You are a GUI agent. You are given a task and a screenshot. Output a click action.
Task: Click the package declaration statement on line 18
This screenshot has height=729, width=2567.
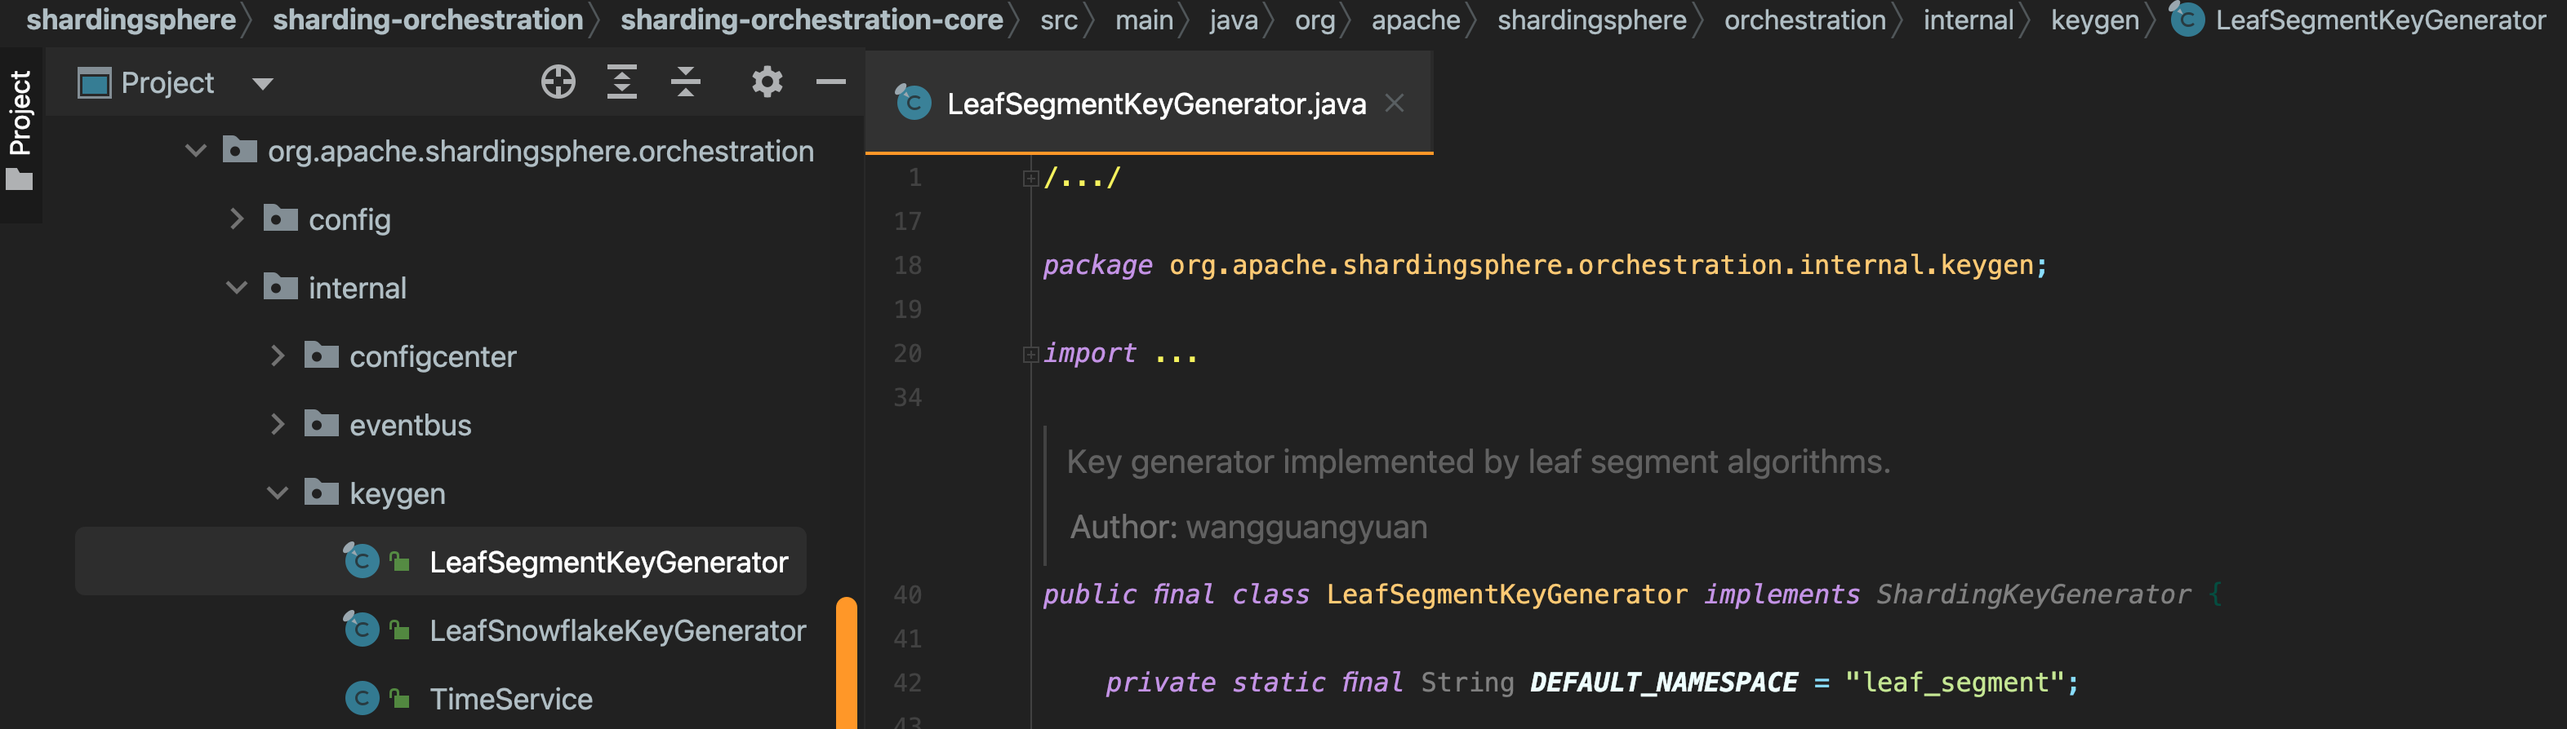(1544, 265)
